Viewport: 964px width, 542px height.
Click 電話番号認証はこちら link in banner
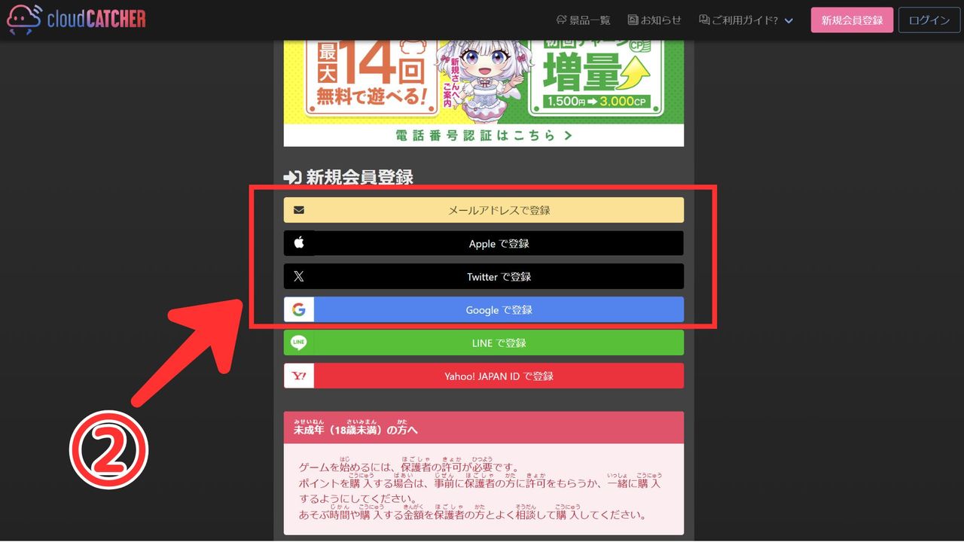click(484, 135)
